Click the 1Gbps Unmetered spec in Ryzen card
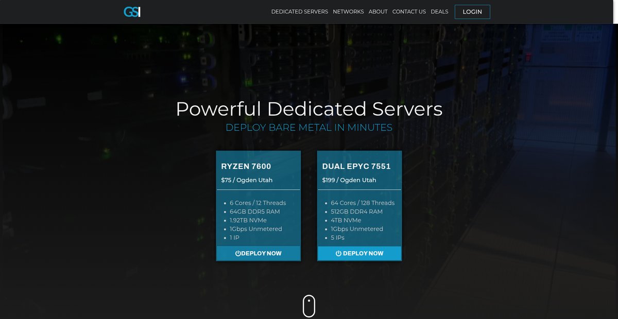 (256, 229)
